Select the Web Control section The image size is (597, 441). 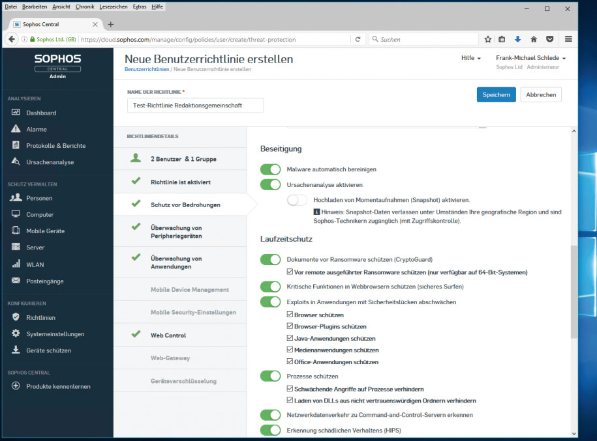181,335
